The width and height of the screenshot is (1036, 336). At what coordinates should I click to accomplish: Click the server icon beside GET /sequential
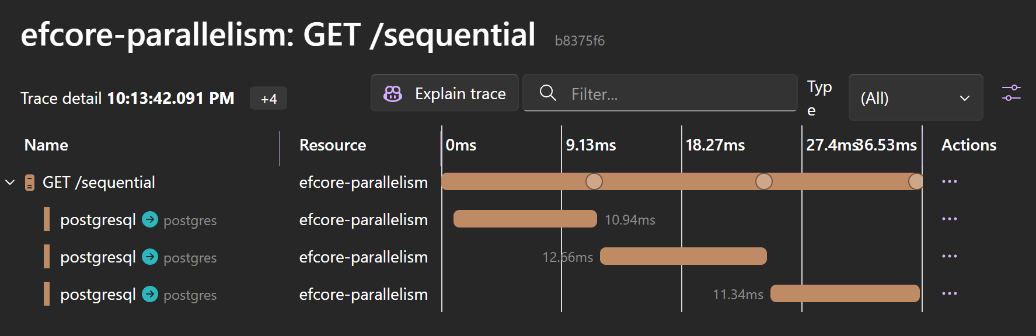(x=30, y=183)
